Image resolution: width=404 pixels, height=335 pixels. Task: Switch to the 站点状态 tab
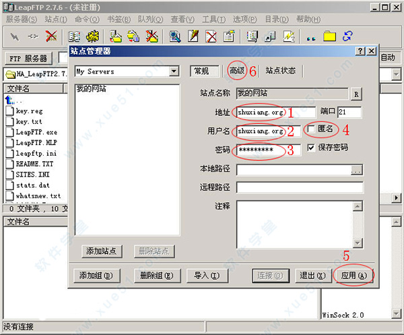(281, 71)
